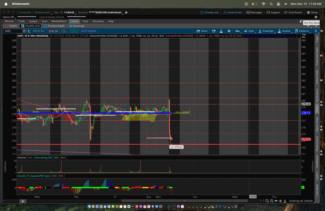Select the zoom out magnifier below the chart

pos(267,201)
